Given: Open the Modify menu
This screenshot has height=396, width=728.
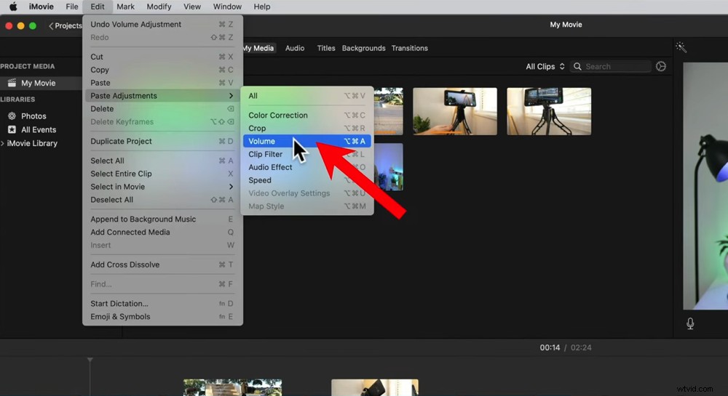Looking at the screenshot, I should coord(159,7).
